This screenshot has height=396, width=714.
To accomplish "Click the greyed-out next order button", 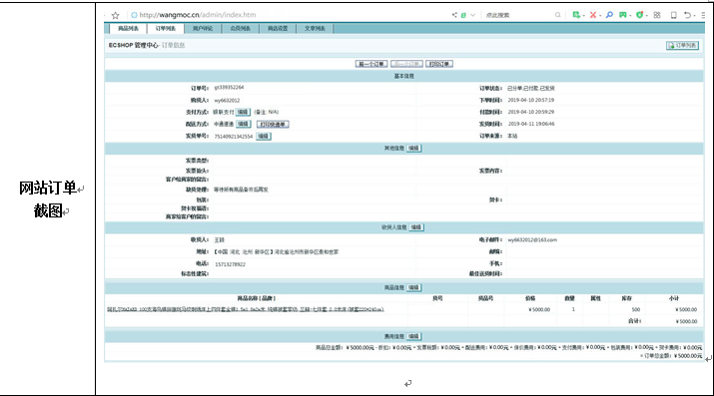I will click(406, 64).
